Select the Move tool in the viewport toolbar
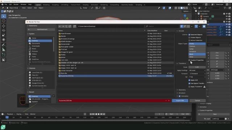Viewport: 232px width, 130px height. pyautogui.click(x=4, y=26)
